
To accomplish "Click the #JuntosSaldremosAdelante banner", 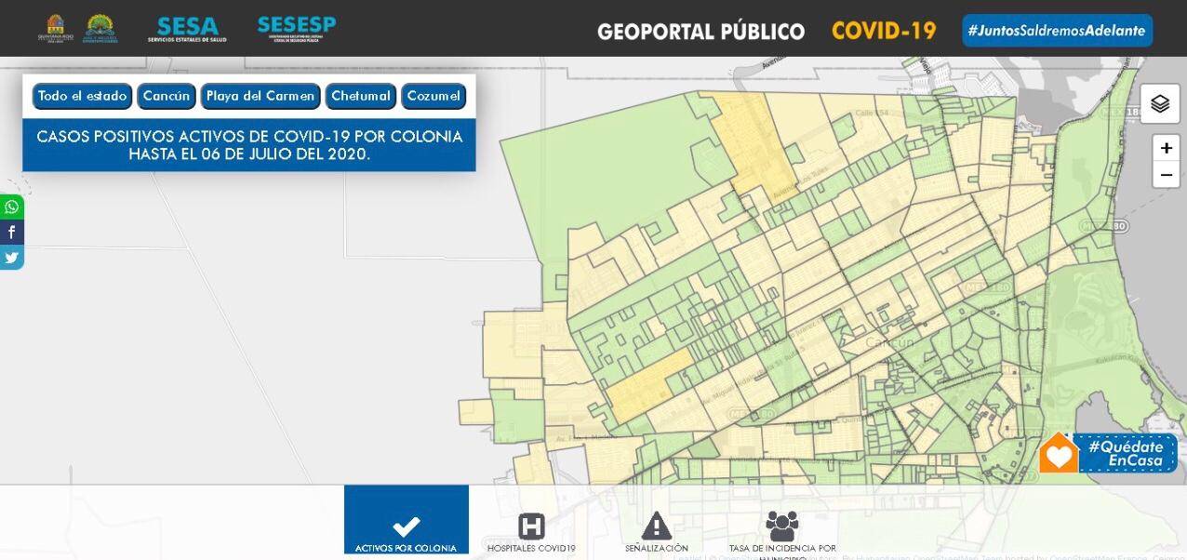I will [x=1057, y=31].
